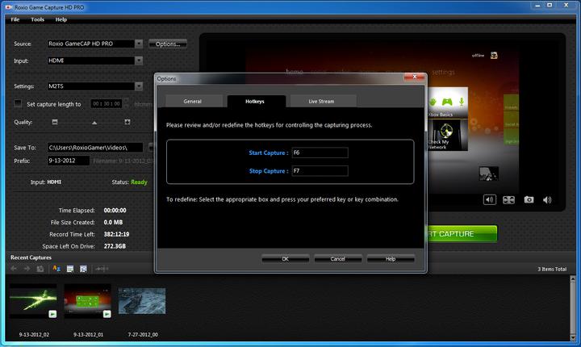581x347 pixels.
Task: Select the 9-13-2012_01 capture thumbnail
Action: (x=87, y=301)
